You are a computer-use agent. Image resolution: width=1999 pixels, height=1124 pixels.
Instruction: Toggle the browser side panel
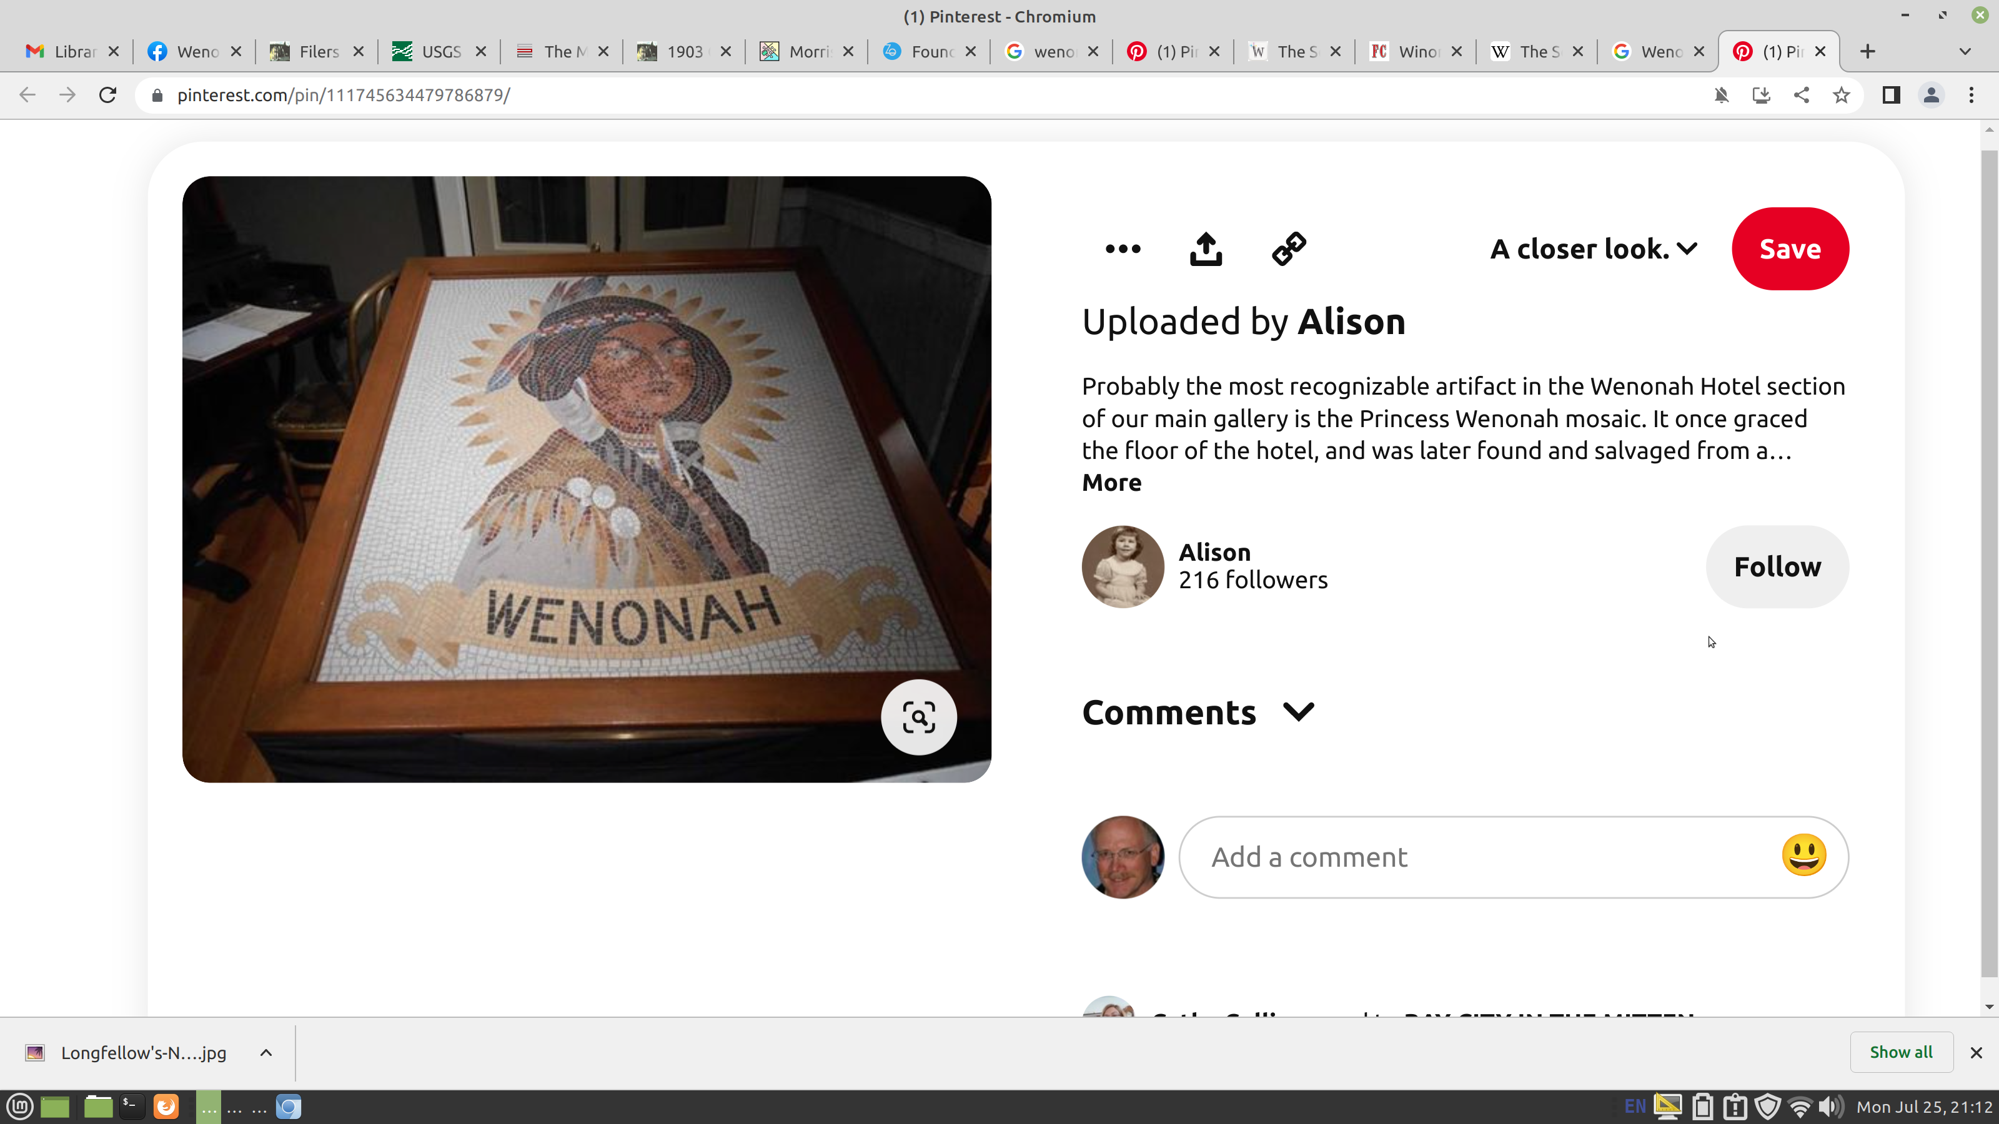point(1891,95)
